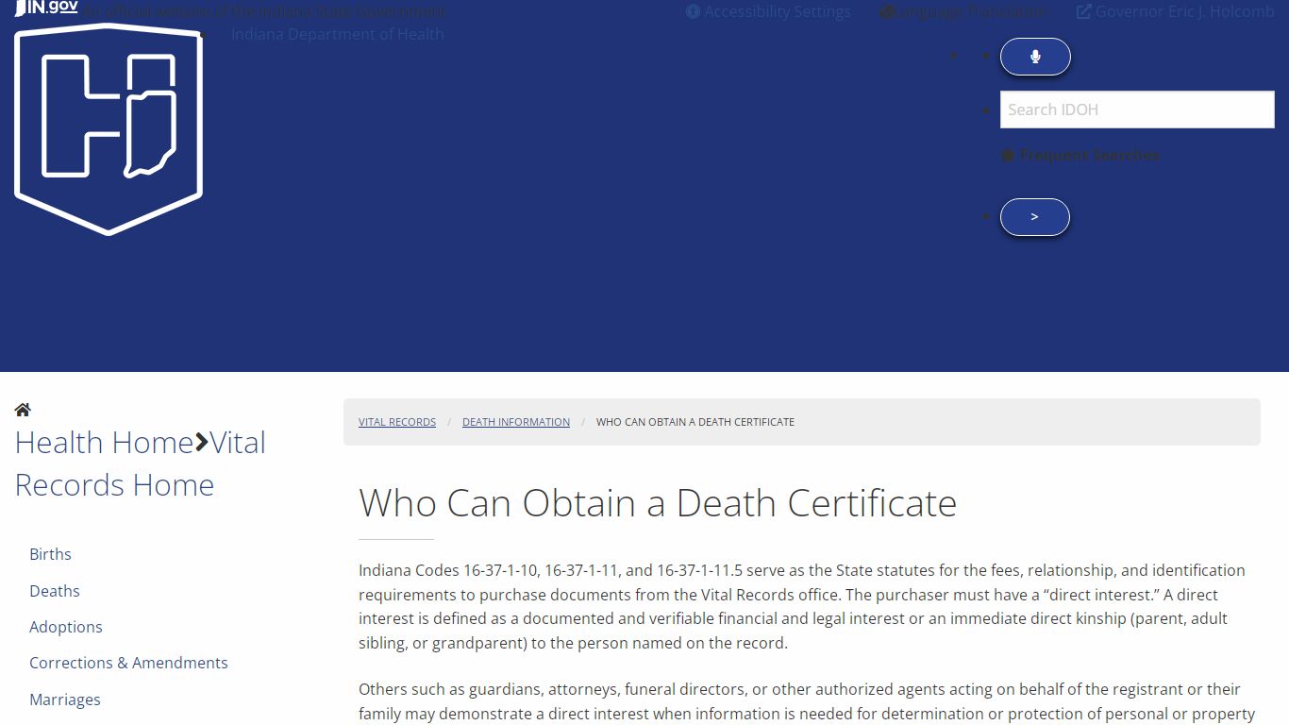Open Language Translation
1289x725 pixels.
[963, 11]
